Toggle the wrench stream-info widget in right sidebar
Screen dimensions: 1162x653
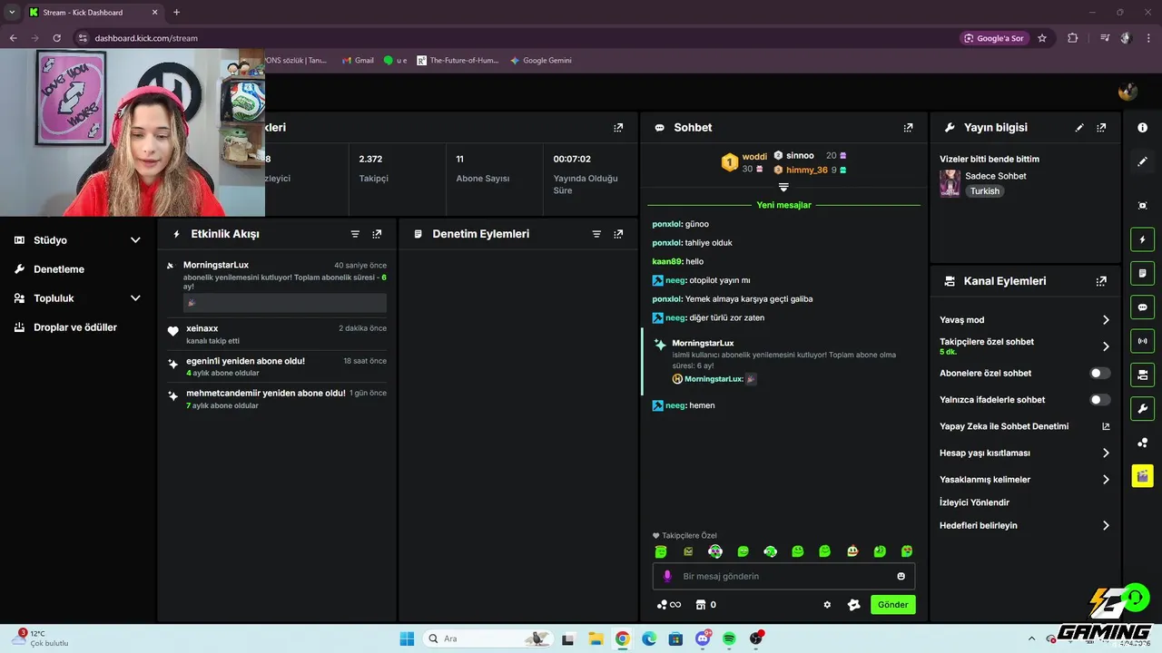(x=1142, y=408)
